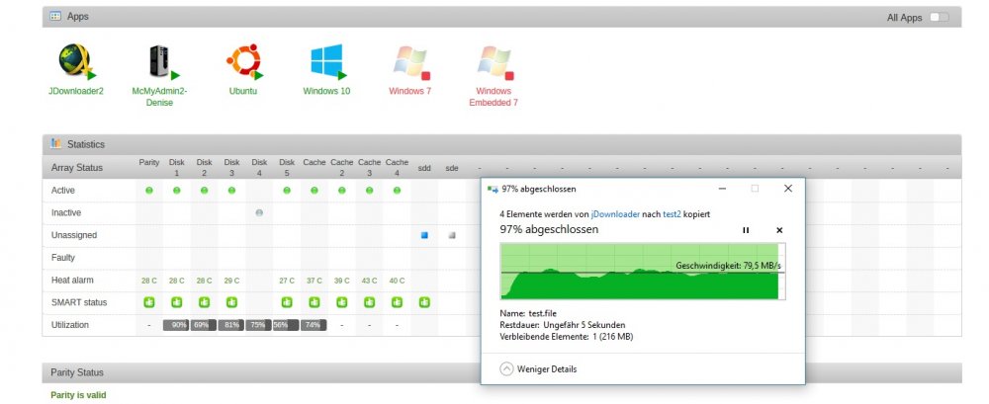Image resolution: width=989 pixels, height=404 pixels.
Task: Click Disk 1 utilization bar 90%
Action: pos(177,325)
